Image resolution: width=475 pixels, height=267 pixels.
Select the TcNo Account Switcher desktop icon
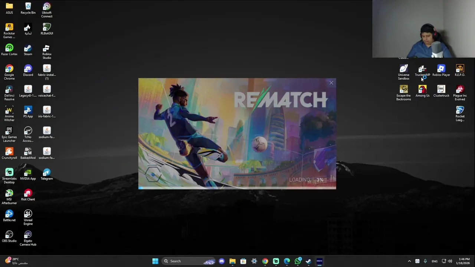(x=28, y=135)
